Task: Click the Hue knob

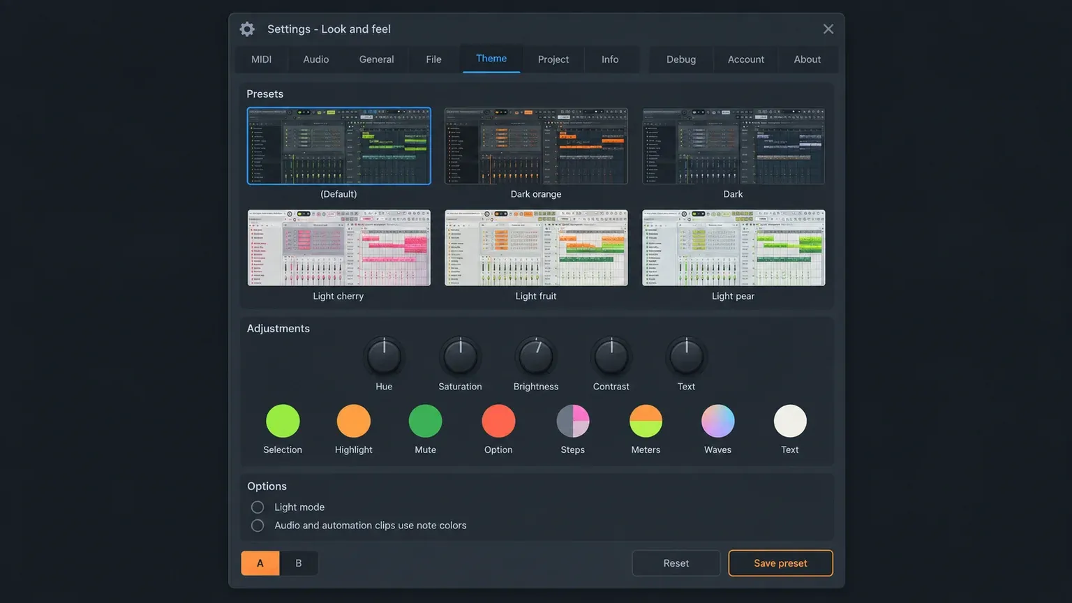Action: [384, 357]
